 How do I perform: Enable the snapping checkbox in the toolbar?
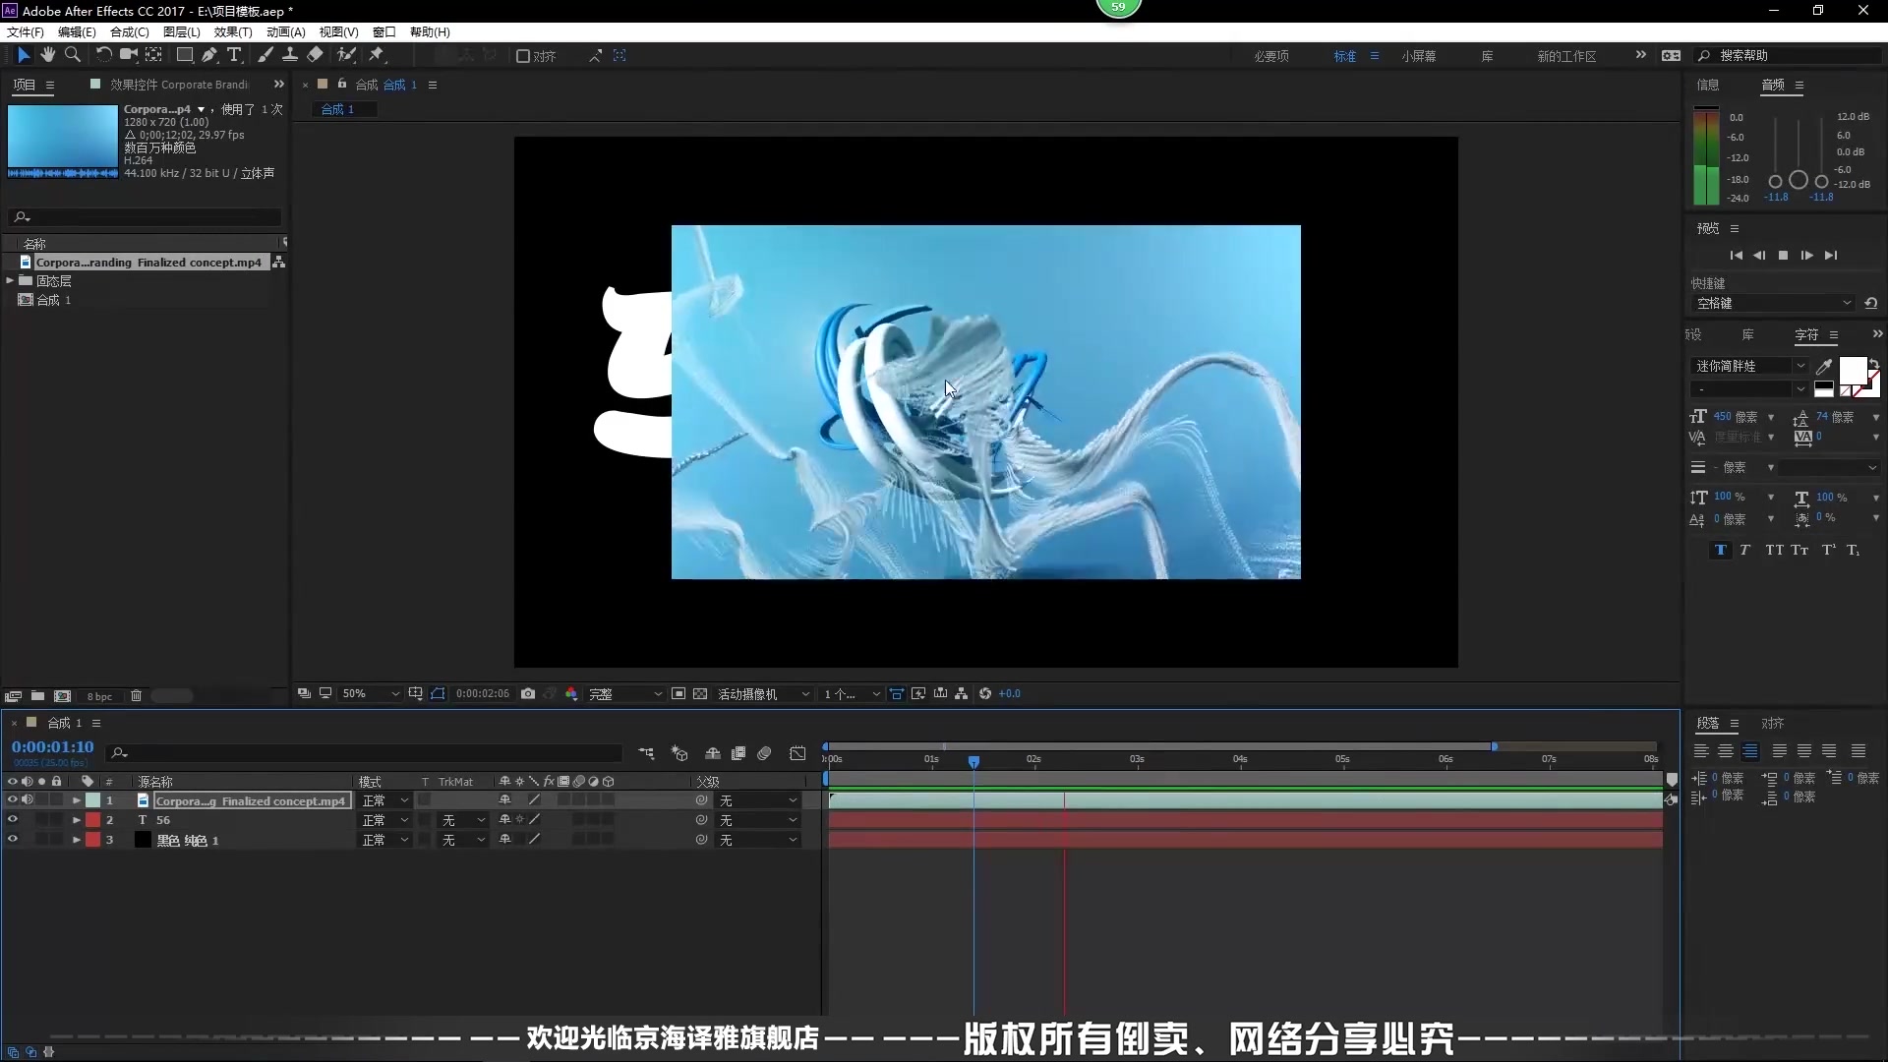pyautogui.click(x=523, y=56)
